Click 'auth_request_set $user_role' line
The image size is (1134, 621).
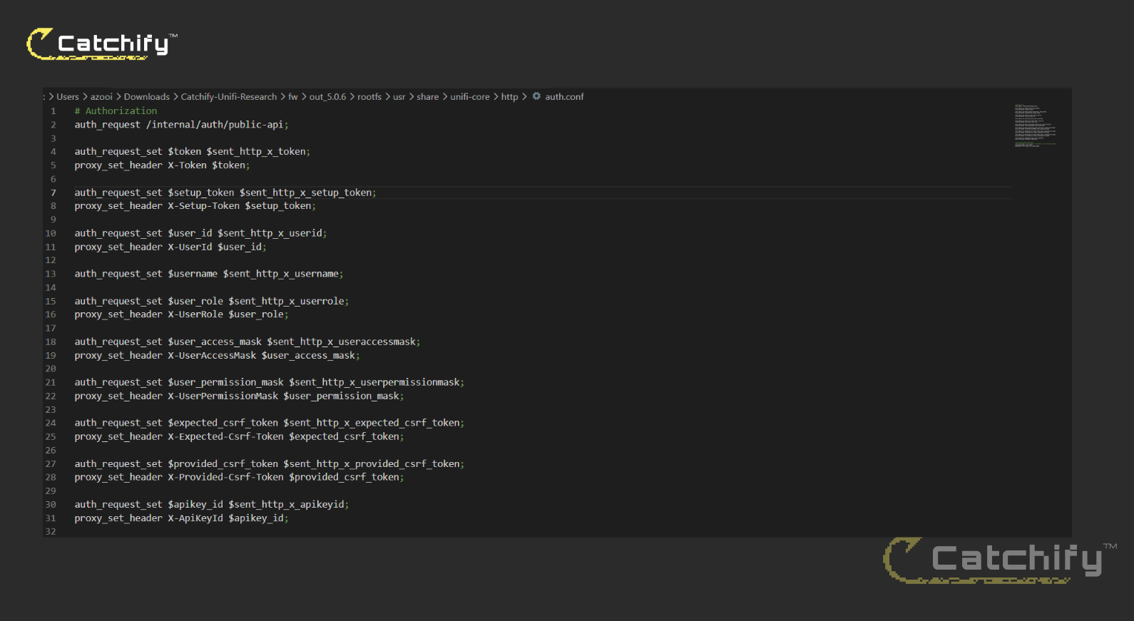coord(212,302)
